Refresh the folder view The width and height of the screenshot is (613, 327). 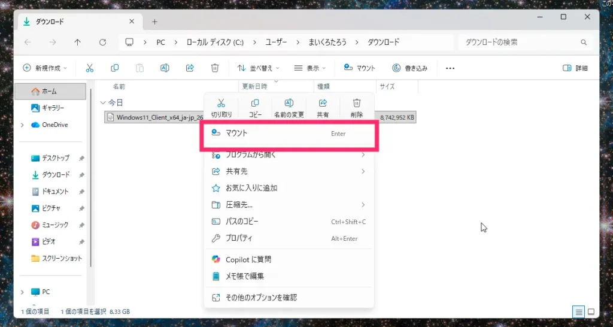pyautogui.click(x=102, y=43)
